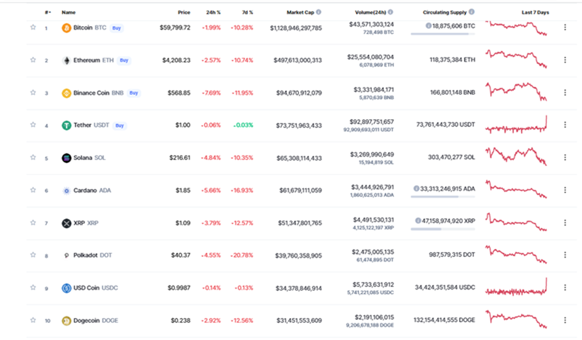Image resolution: width=582 pixels, height=340 pixels.
Task: Sort by 24h % column header
Action: pos(214,12)
